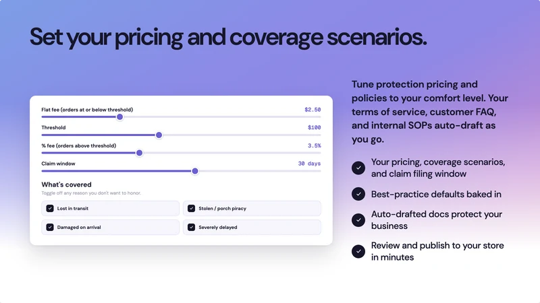Viewport: 540px width, 303px height.
Task: Disable the Damaged on arrival checkbox
Action: (x=50, y=228)
